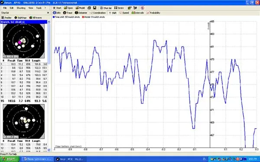The width and height of the screenshot is (260, 162).
Task: Switch to first taskbar window button
Action: tap(38, 159)
